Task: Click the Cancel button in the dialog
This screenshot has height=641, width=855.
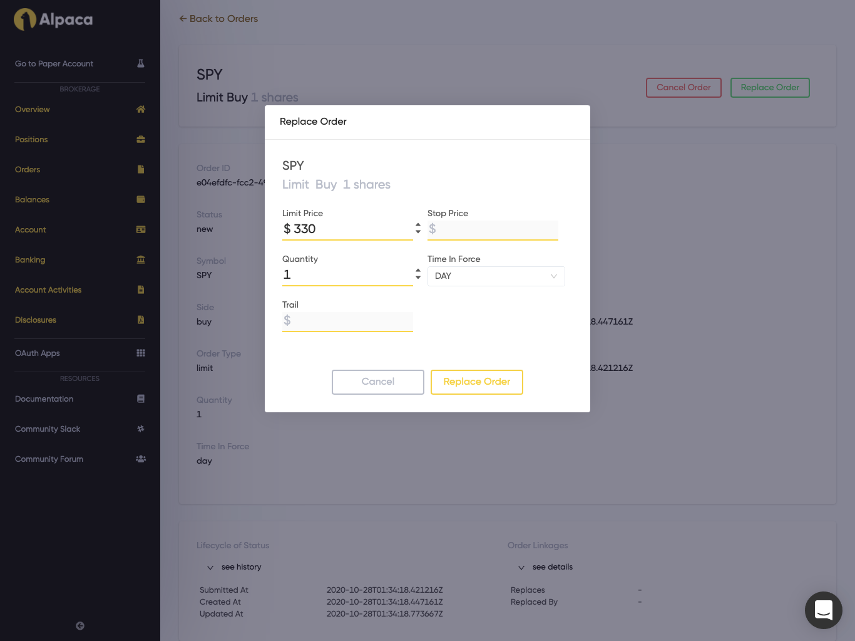Action: click(x=378, y=382)
